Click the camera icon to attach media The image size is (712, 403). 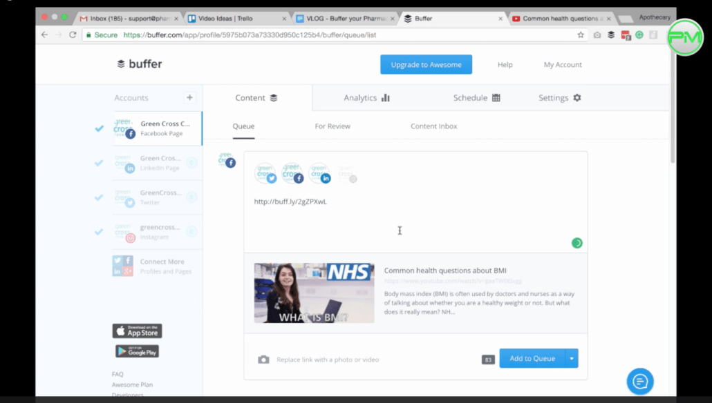(x=263, y=360)
